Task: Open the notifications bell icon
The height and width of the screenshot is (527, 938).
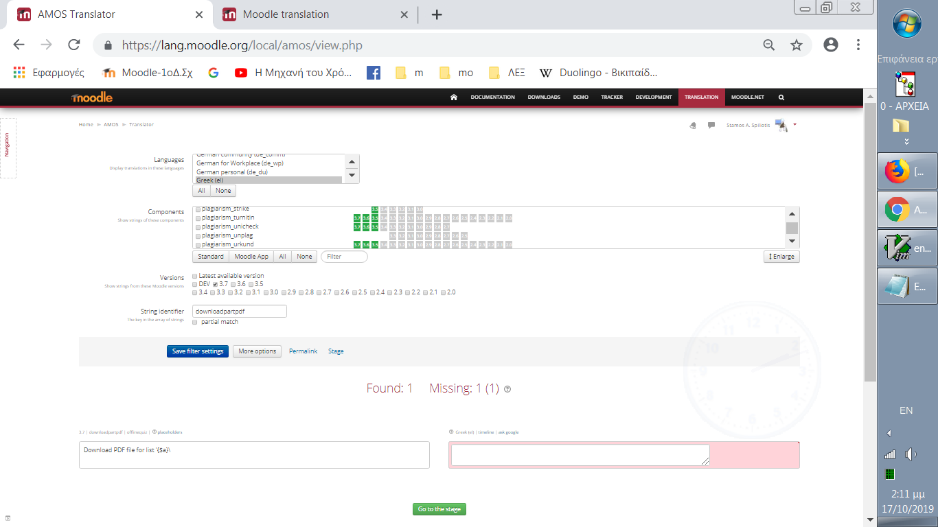Action: click(693, 125)
